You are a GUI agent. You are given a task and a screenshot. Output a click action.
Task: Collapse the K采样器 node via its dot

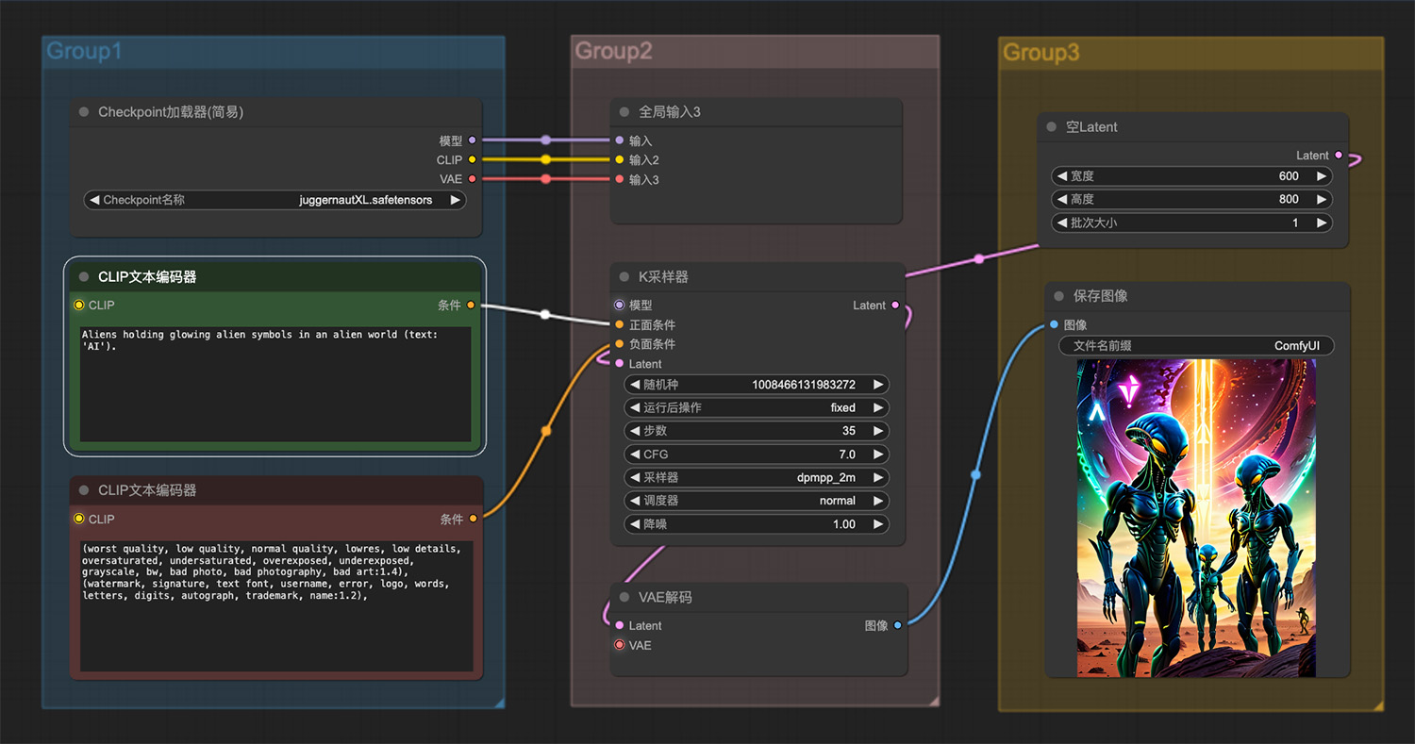tap(624, 277)
